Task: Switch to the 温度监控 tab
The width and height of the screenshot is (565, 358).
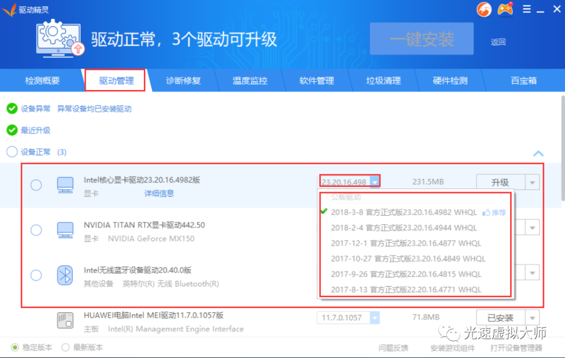Action: pos(250,81)
